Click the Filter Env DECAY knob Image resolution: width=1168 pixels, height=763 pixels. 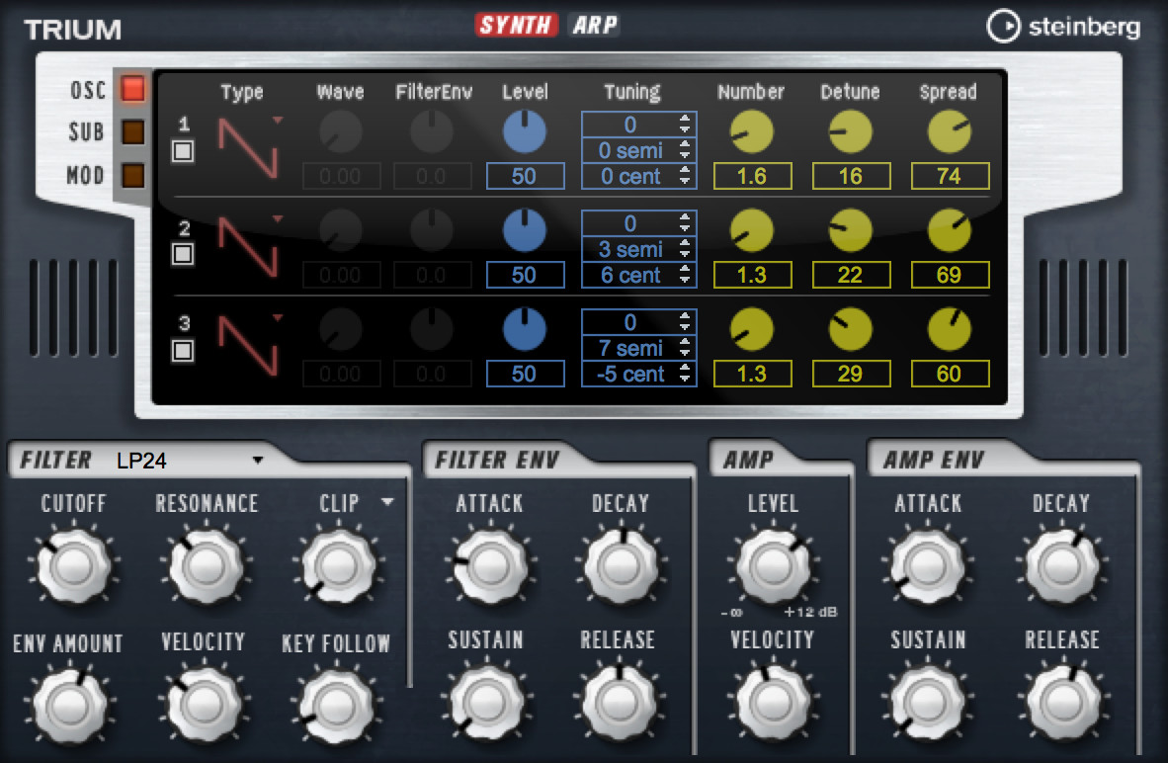621,566
